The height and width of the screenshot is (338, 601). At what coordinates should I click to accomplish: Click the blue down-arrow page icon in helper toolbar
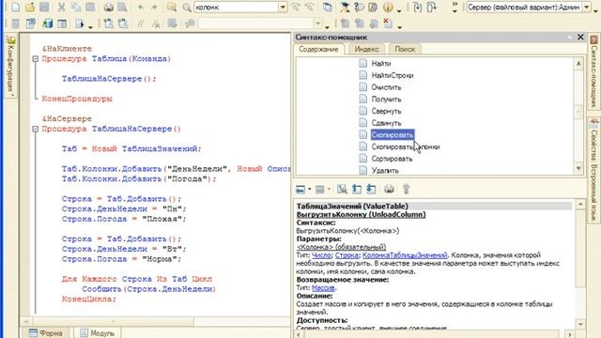(x=371, y=189)
